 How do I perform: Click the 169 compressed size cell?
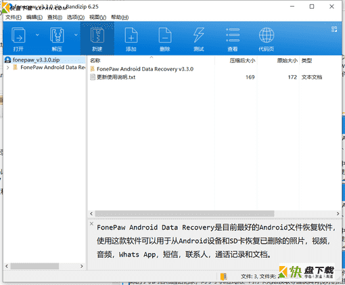click(250, 77)
